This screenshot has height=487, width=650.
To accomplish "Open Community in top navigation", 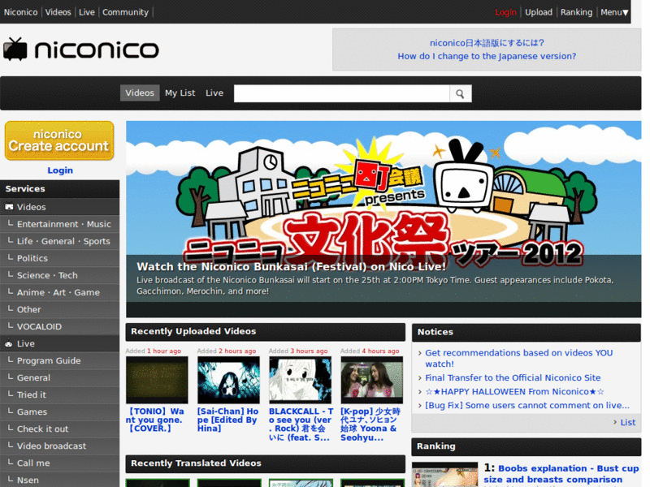I will [x=126, y=12].
